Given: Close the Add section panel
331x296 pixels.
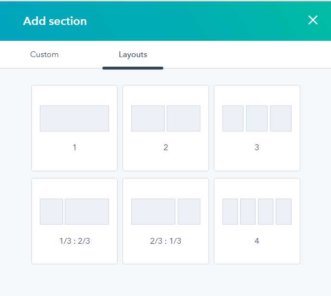Looking at the screenshot, I should point(313,20).
